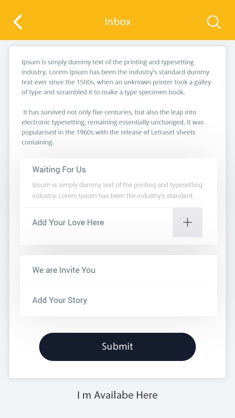Tap the plus icon beside Add Your Love Here
Screen dimensions: 235x418
tap(187, 222)
